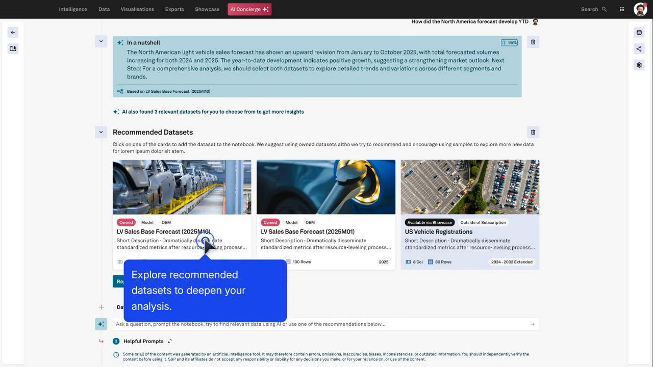Open the settings gear in right sidebar
This screenshot has width=653, height=367.
pos(639,65)
